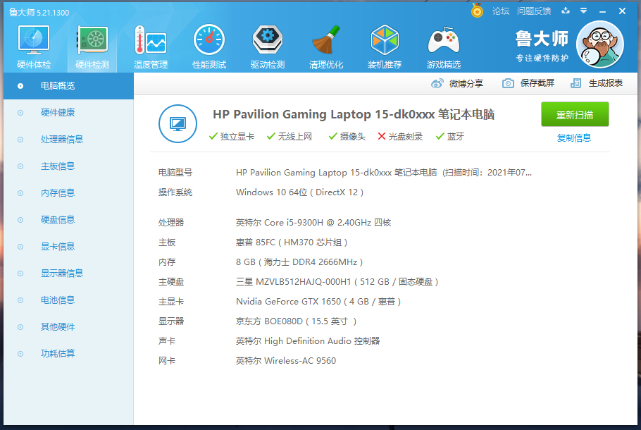Click the 惠普 85FC motherboard value

pyautogui.click(x=292, y=242)
